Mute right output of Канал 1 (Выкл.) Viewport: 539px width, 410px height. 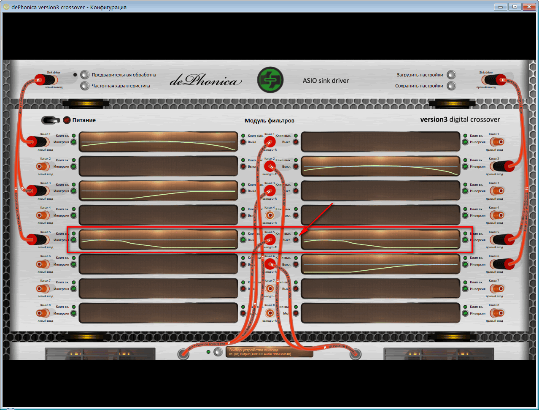(x=296, y=142)
